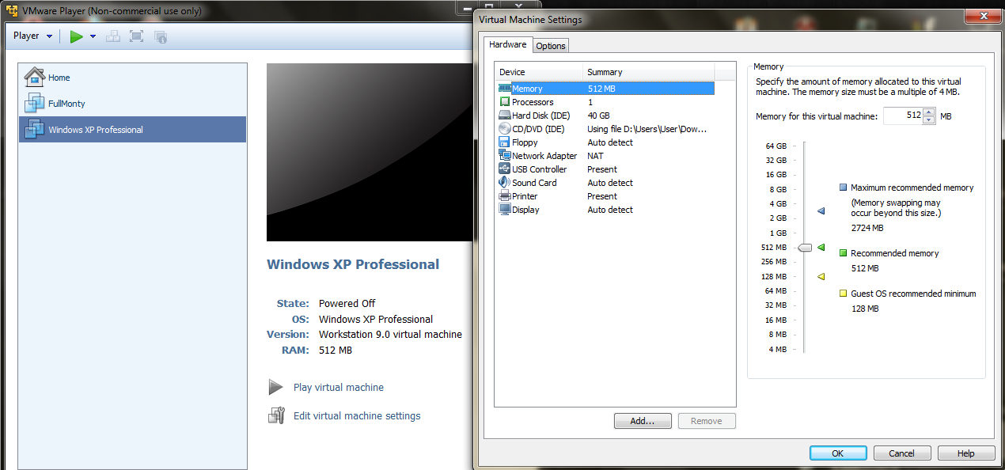
Task: Click the green recommended memory marker
Action: [821, 248]
